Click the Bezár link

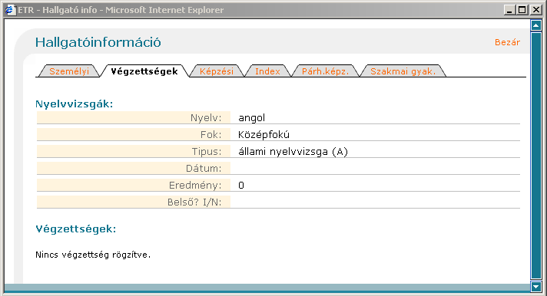(507, 42)
